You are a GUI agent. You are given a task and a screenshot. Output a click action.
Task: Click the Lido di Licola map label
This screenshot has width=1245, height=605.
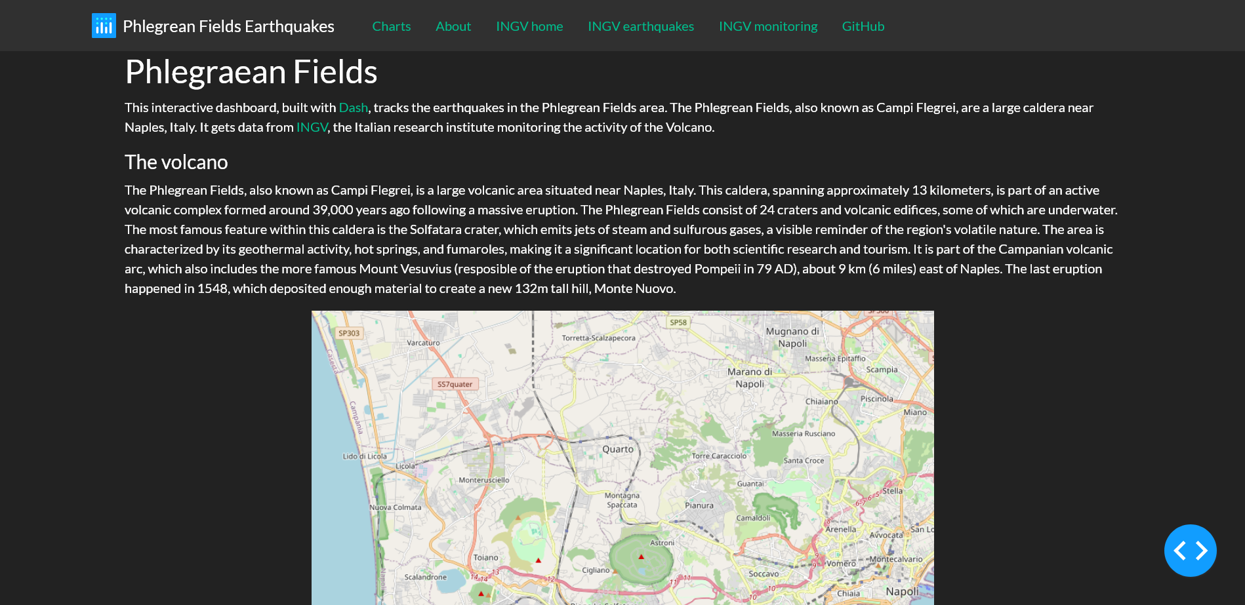365,456
